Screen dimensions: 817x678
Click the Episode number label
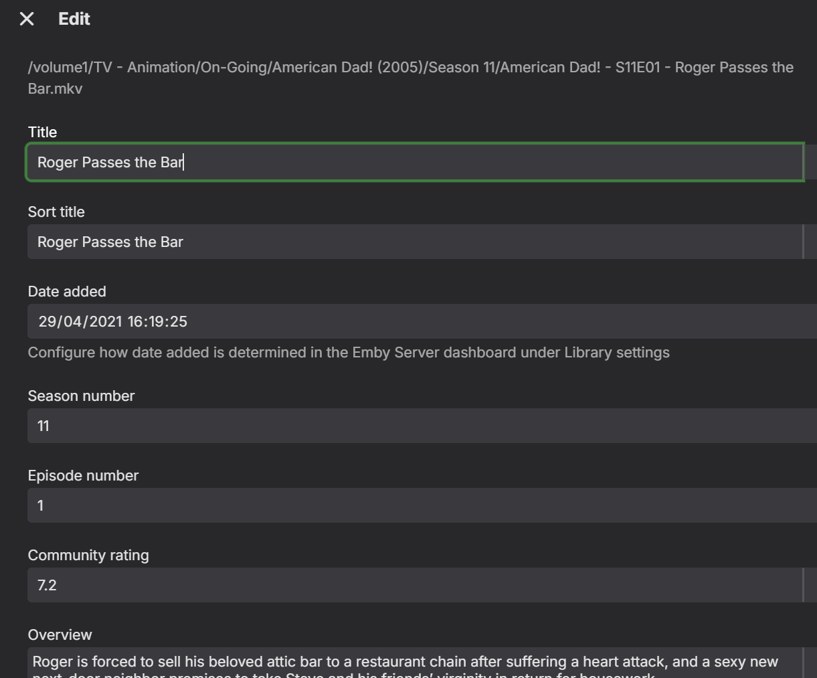click(x=83, y=475)
